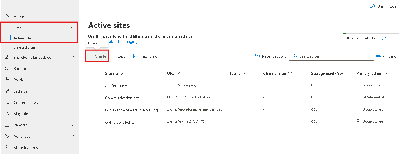Click the Policies sliders icon
This screenshot has height=154, width=408.
pos(7,80)
